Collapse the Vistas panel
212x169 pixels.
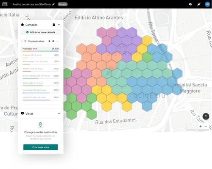59,114
